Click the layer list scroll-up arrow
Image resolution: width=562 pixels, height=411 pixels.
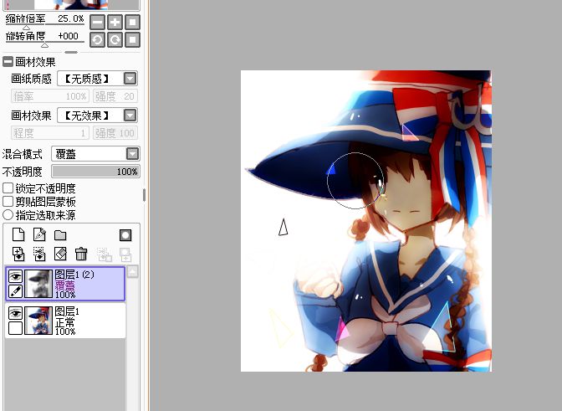pos(132,272)
